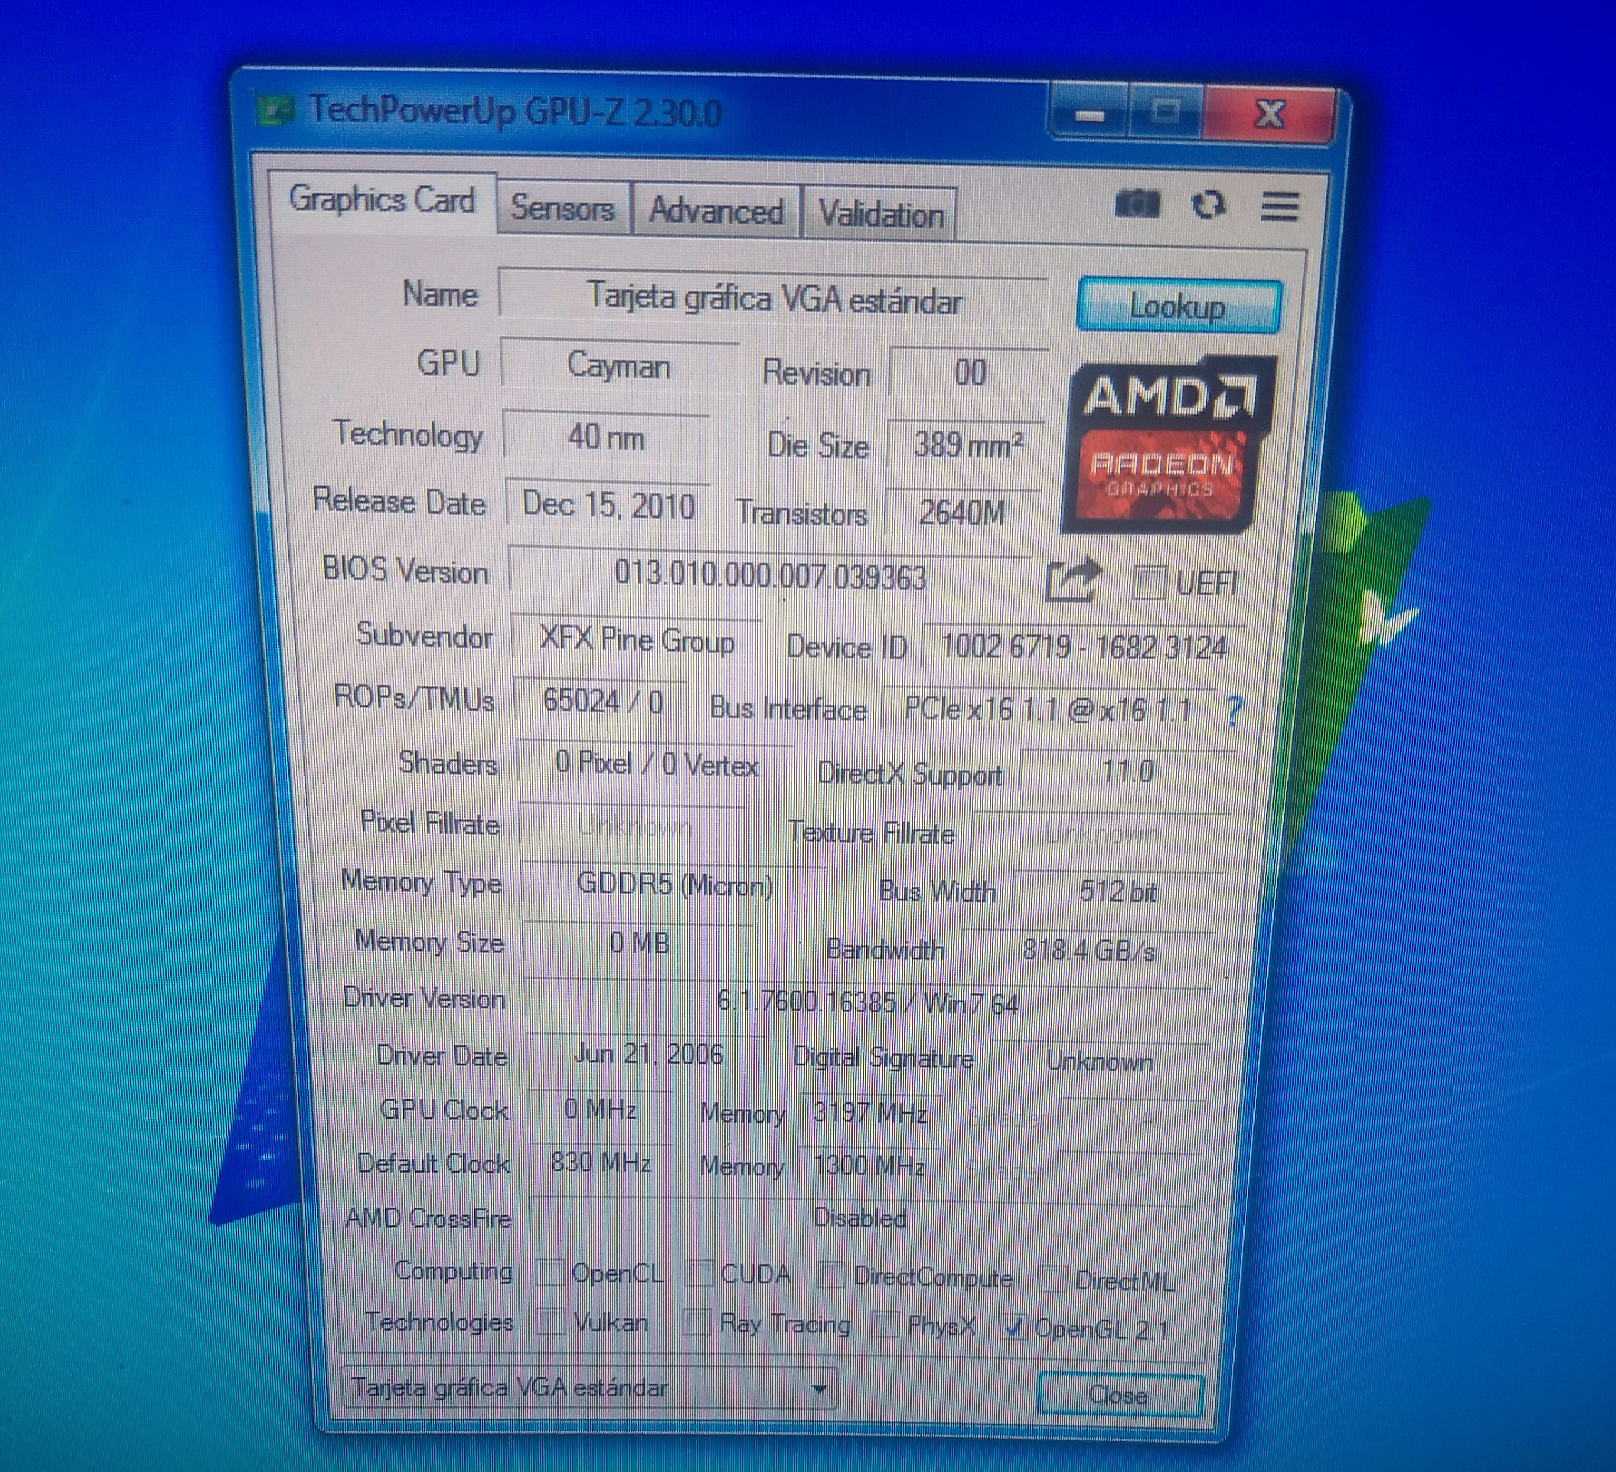Screen dimensions: 1616x1472
Task: Toggle the OpenGL 2.1 checkbox
Action: 1013,1328
